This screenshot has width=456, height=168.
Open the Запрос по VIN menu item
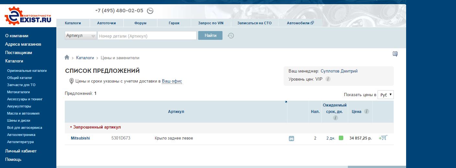(211, 23)
